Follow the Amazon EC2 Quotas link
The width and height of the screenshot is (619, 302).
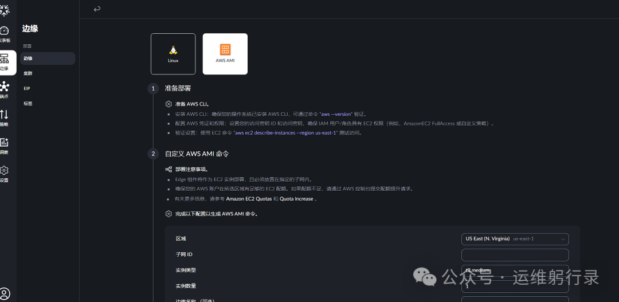[x=249, y=199]
